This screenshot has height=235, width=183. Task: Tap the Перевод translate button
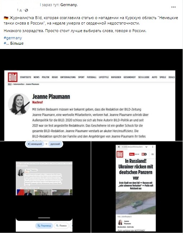pos(44,226)
